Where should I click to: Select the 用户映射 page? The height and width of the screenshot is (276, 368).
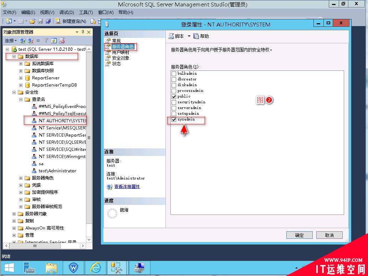coord(121,52)
